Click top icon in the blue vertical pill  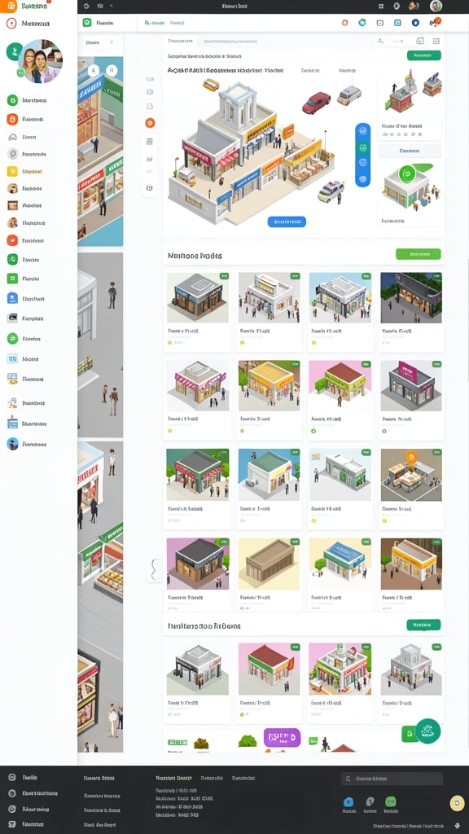(362, 133)
